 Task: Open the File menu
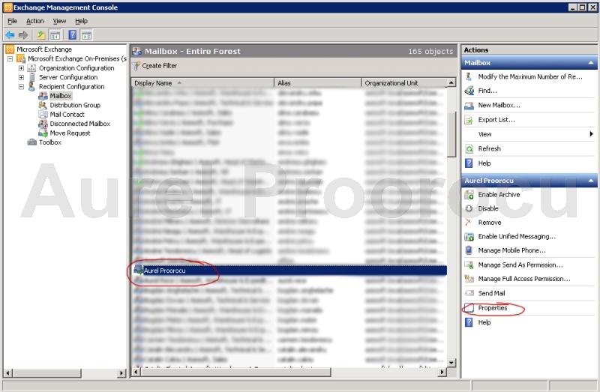coord(12,21)
